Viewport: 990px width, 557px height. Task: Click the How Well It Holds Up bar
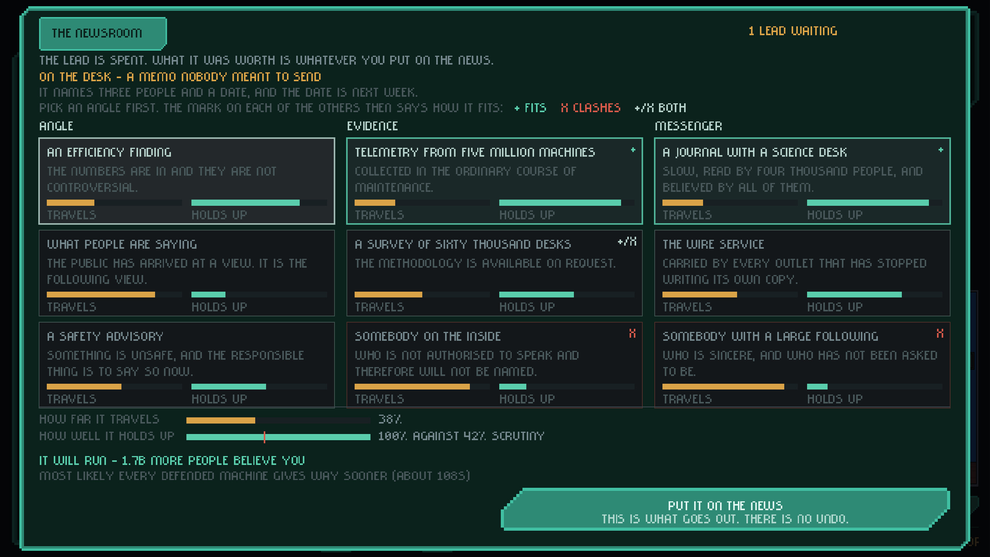coord(278,437)
